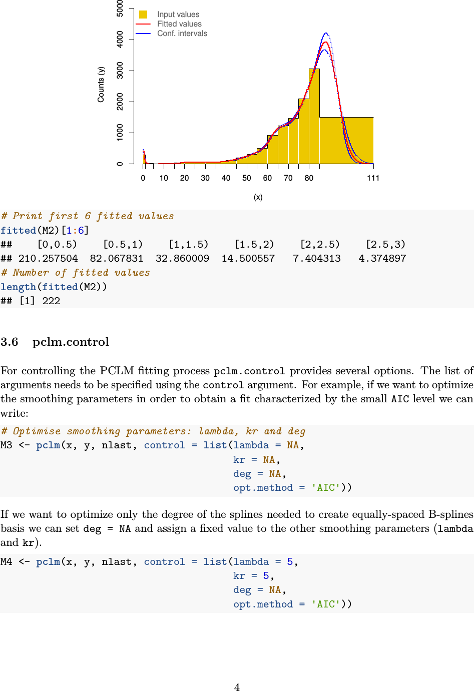Click the red Fitted values legend line
This screenshot has height=691, width=474.
143,24
